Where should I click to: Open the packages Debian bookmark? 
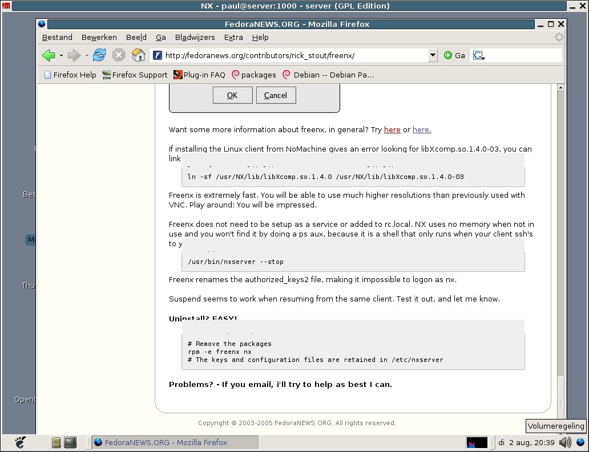coord(254,75)
